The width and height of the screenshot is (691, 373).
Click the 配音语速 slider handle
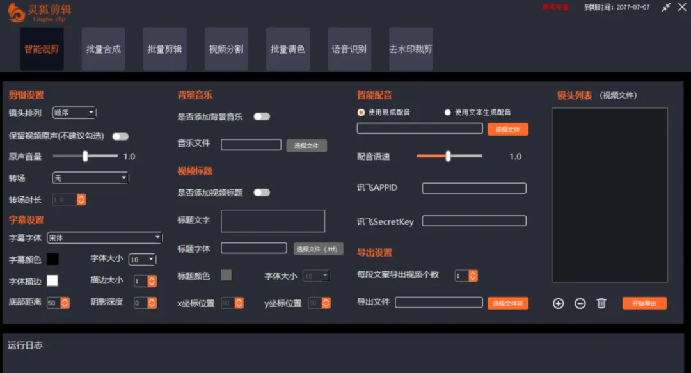pos(448,155)
